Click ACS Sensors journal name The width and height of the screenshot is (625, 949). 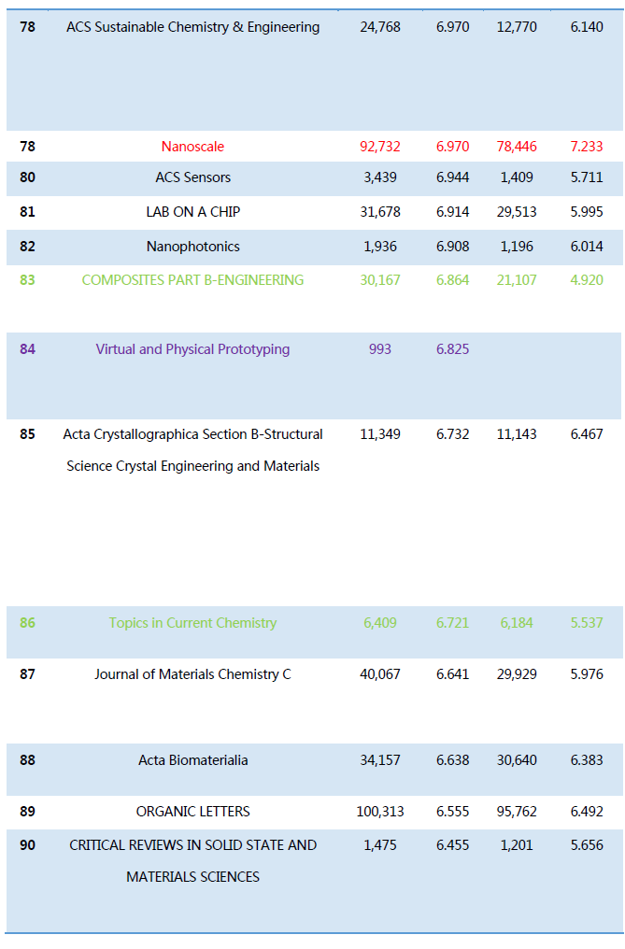(192, 177)
